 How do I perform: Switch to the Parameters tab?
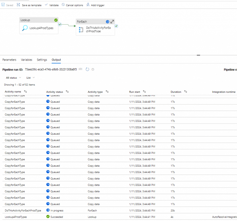point(9,60)
